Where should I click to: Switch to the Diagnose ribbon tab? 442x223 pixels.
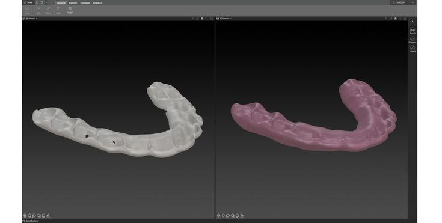pos(61,3)
